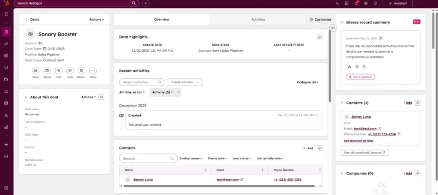Click the Meeting activity icon
Image resolution: width=438 pixels, height=195 pixels.
(x=81, y=71)
